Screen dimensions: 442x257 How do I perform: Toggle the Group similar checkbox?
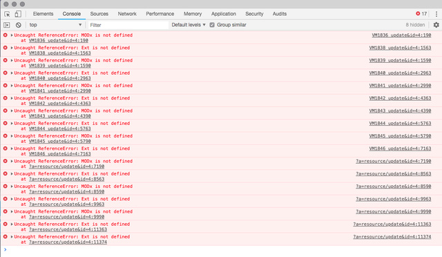[212, 25]
